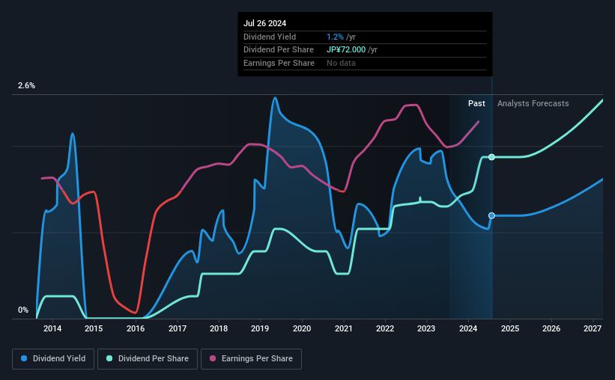Click the 2015 x-axis label
615x380 pixels.
pyautogui.click(x=94, y=328)
